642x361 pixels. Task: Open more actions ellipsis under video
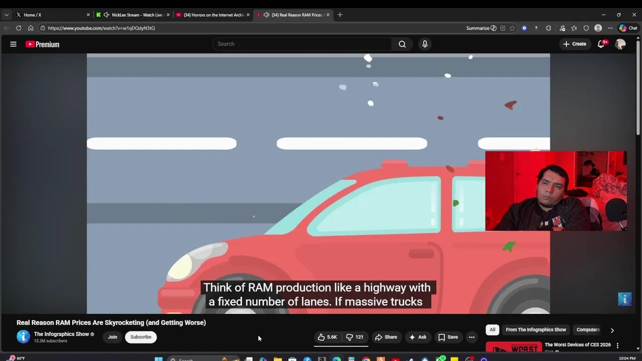(x=471, y=337)
